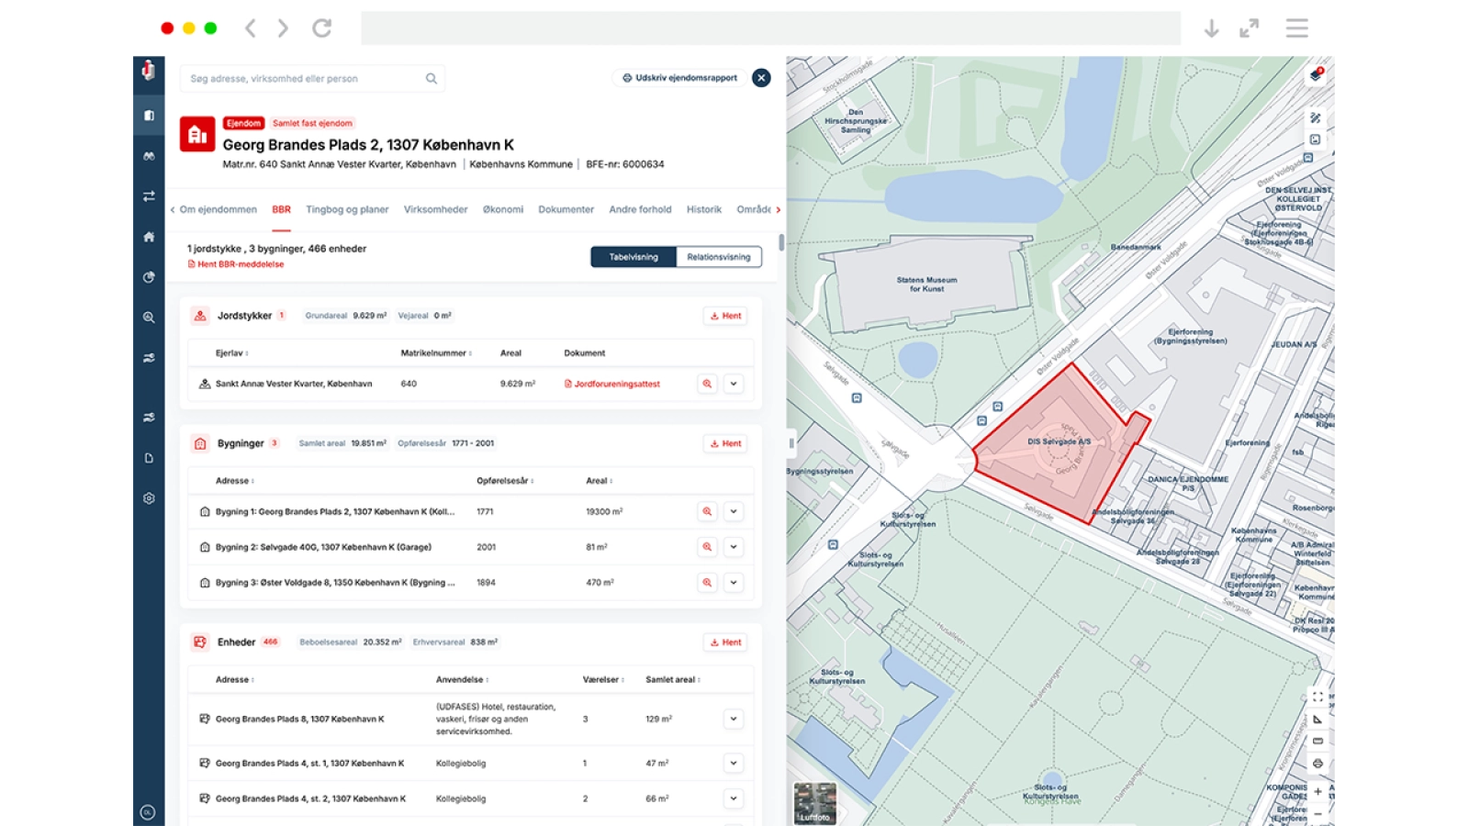Open the binoculars icon in the sidebar
1469x826 pixels.
pyautogui.click(x=149, y=156)
